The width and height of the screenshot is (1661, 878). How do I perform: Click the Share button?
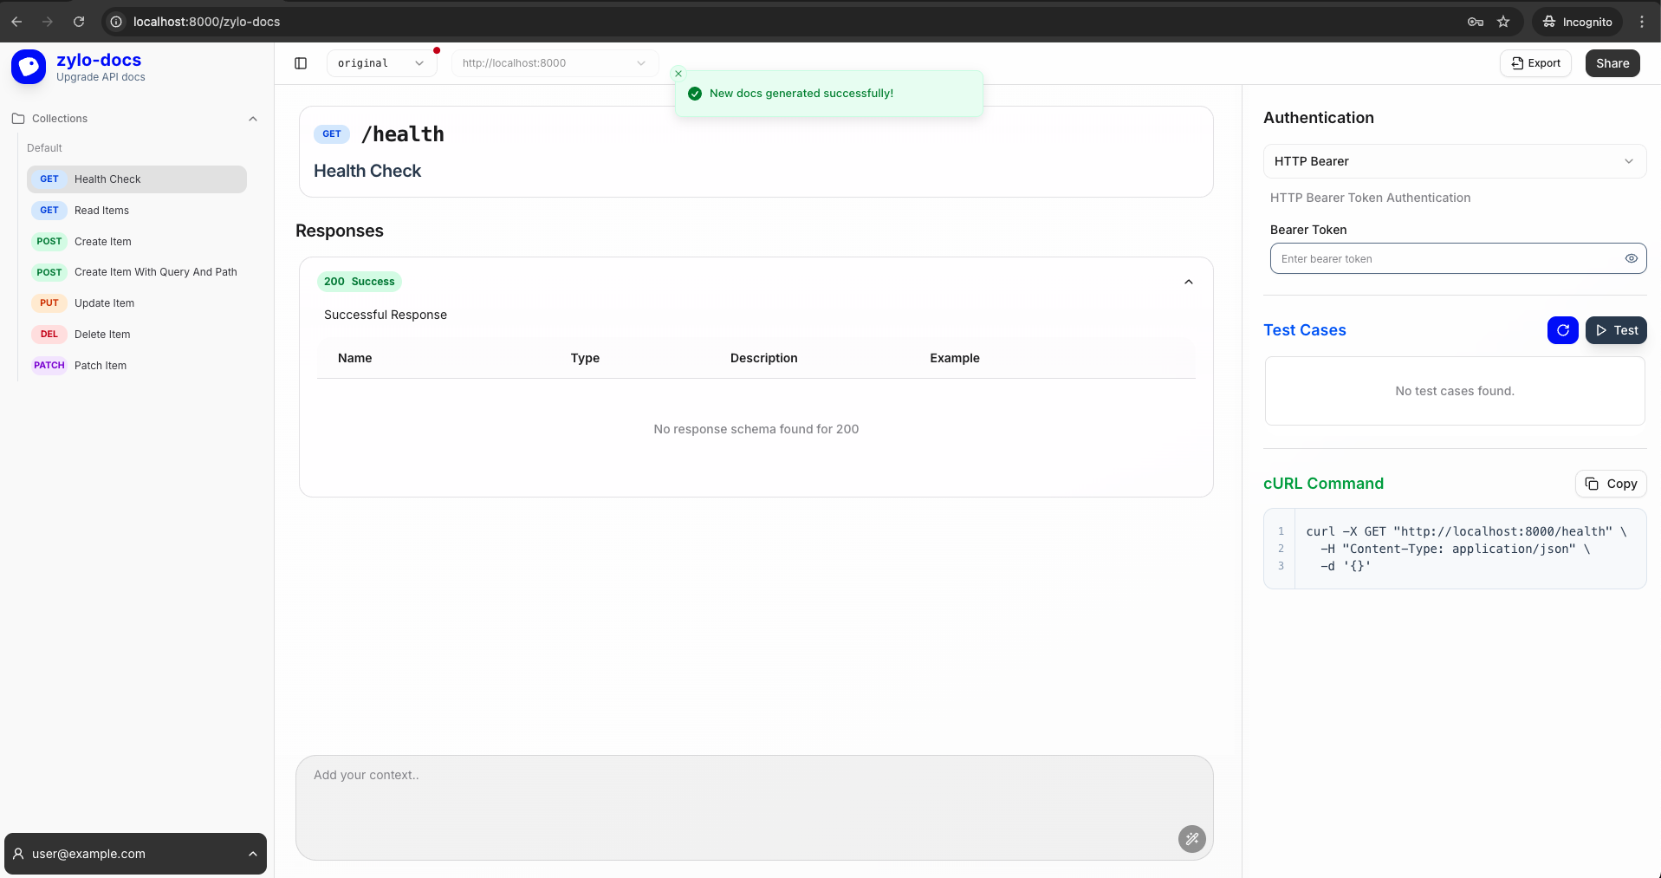point(1612,63)
